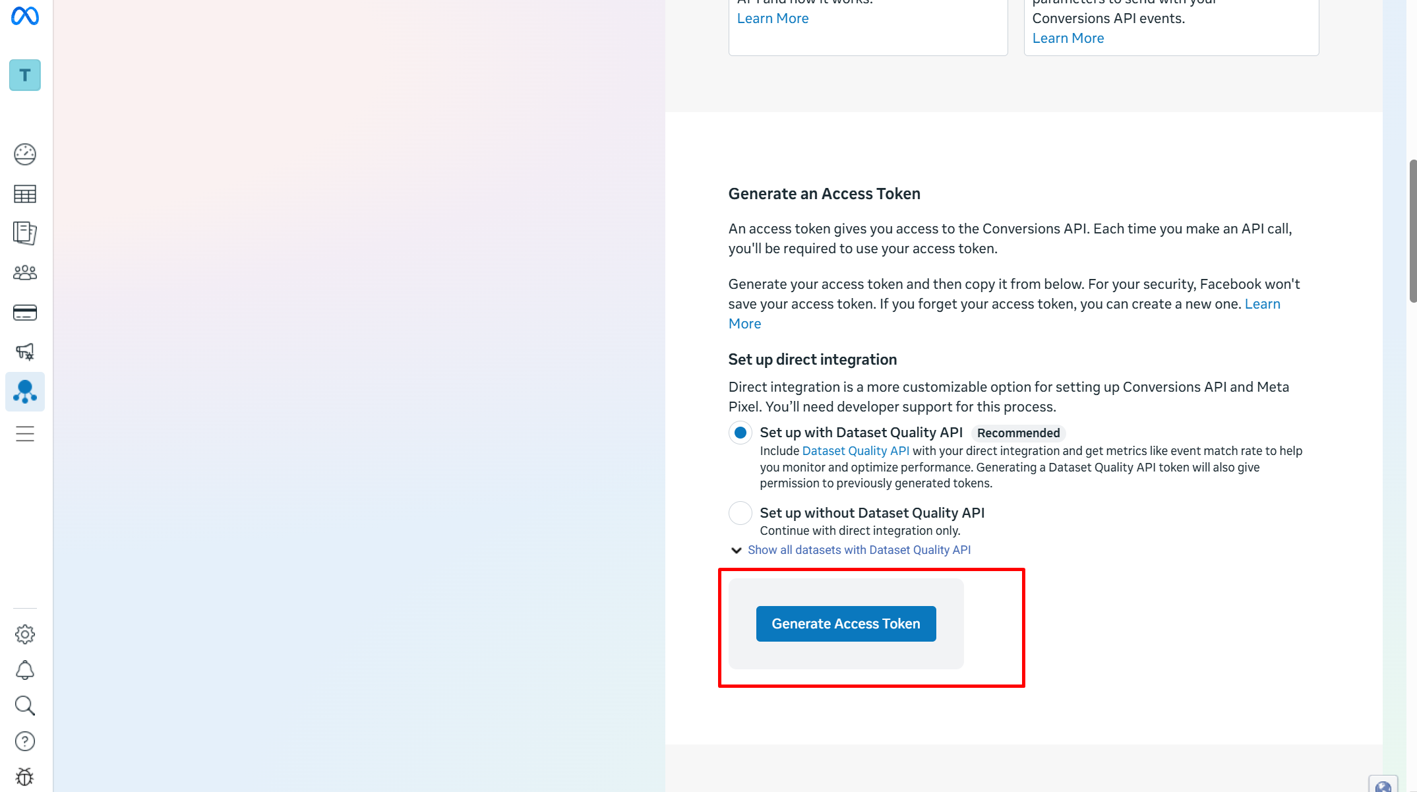Open the dashboard gauge icon
The width and height of the screenshot is (1417, 792).
(25, 154)
